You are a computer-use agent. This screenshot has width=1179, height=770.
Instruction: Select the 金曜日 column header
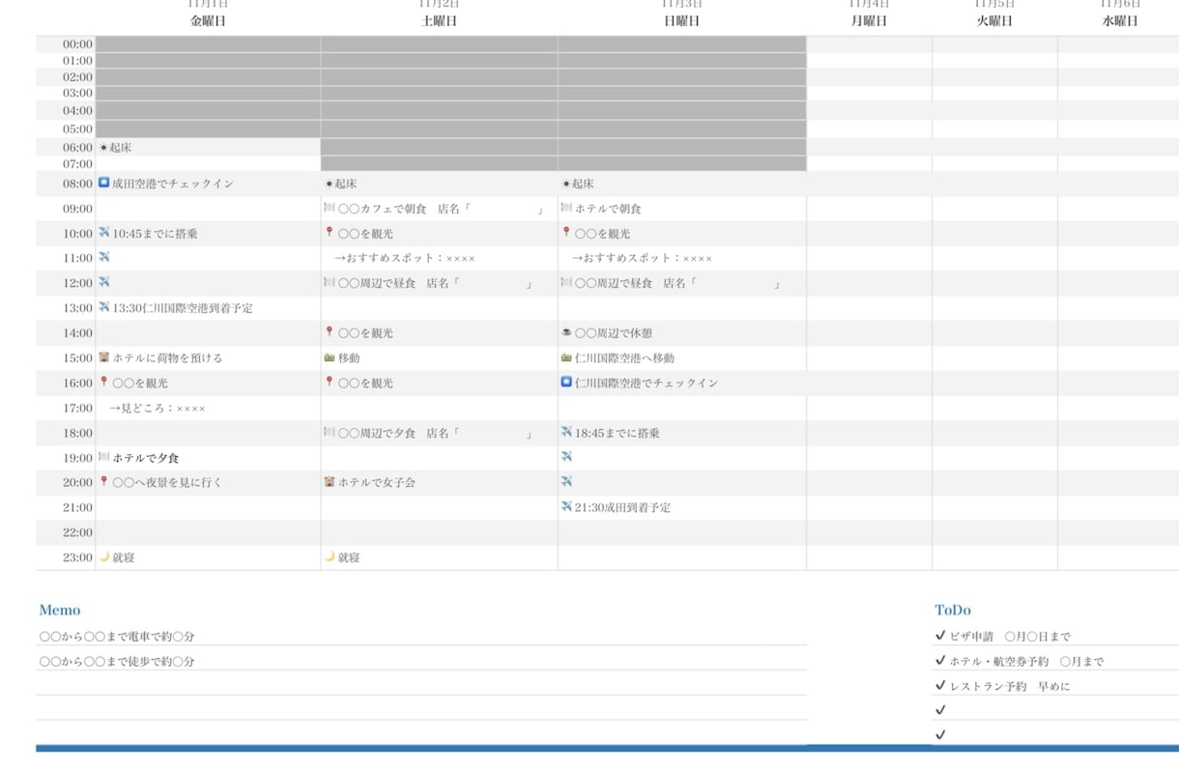208,20
